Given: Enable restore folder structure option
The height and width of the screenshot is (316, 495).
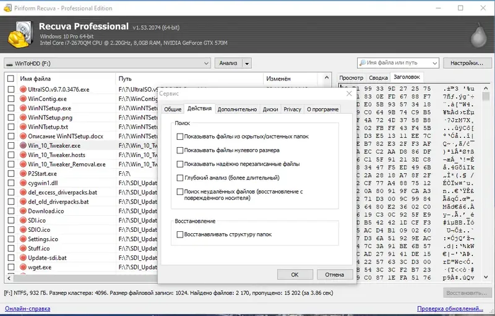Looking at the screenshot, I should [x=180, y=234].
